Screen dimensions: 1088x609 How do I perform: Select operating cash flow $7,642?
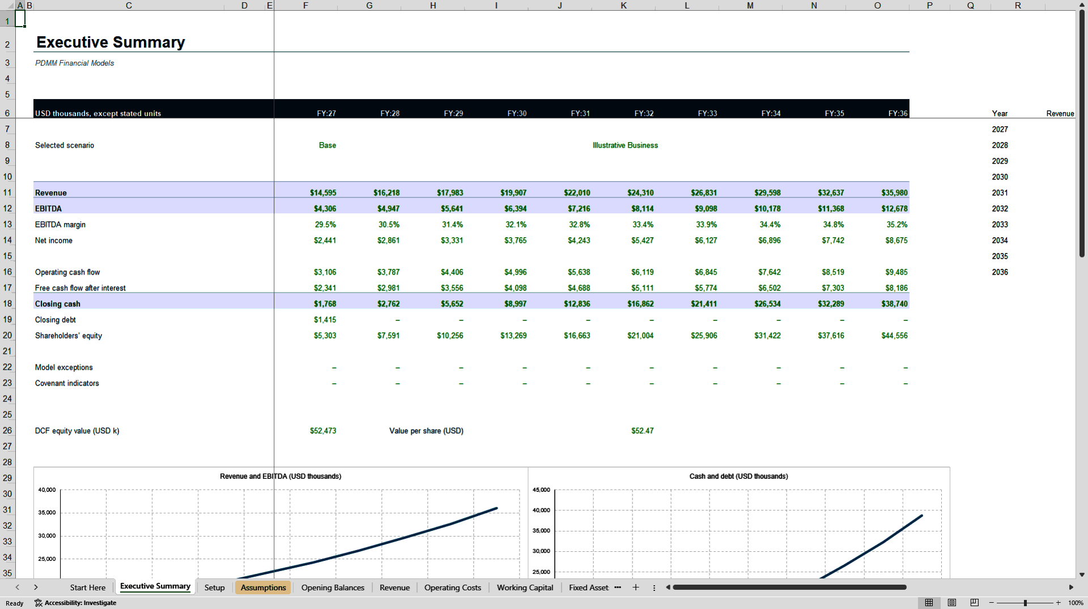pos(770,272)
